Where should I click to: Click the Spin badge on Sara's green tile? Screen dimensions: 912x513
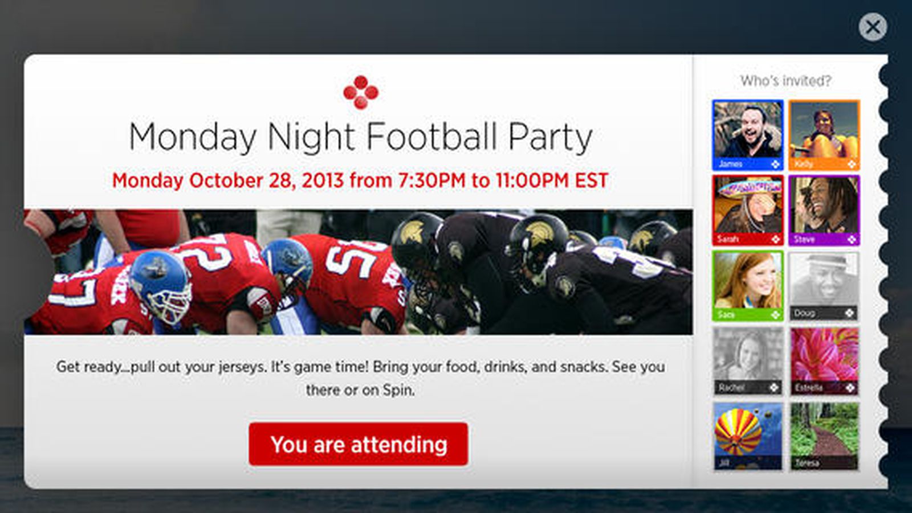pos(777,314)
